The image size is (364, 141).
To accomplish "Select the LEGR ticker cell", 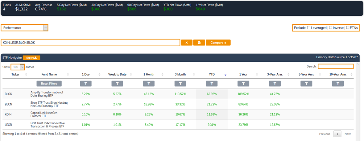I will [8, 125].
